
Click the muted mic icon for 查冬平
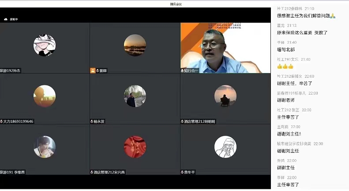pos(182,172)
